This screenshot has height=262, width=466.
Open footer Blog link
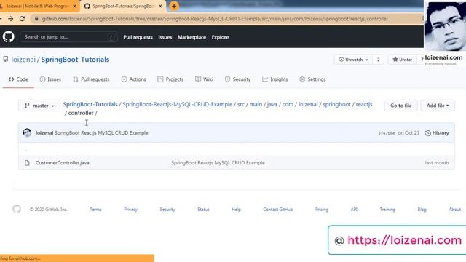(422, 210)
